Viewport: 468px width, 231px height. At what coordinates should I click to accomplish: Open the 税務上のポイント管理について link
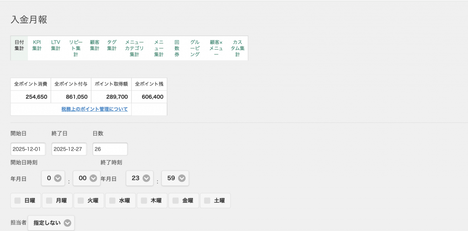coord(95,110)
